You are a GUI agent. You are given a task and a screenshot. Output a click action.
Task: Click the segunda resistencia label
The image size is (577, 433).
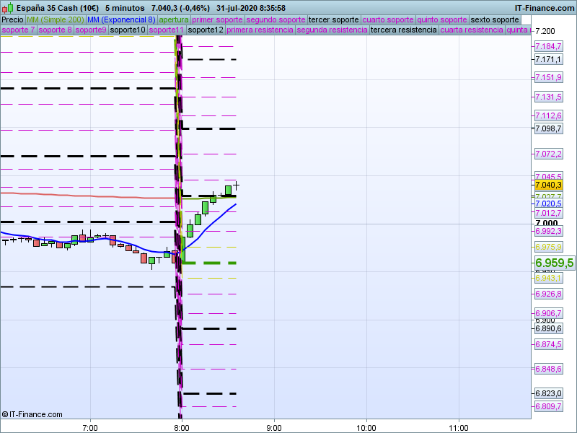point(332,30)
